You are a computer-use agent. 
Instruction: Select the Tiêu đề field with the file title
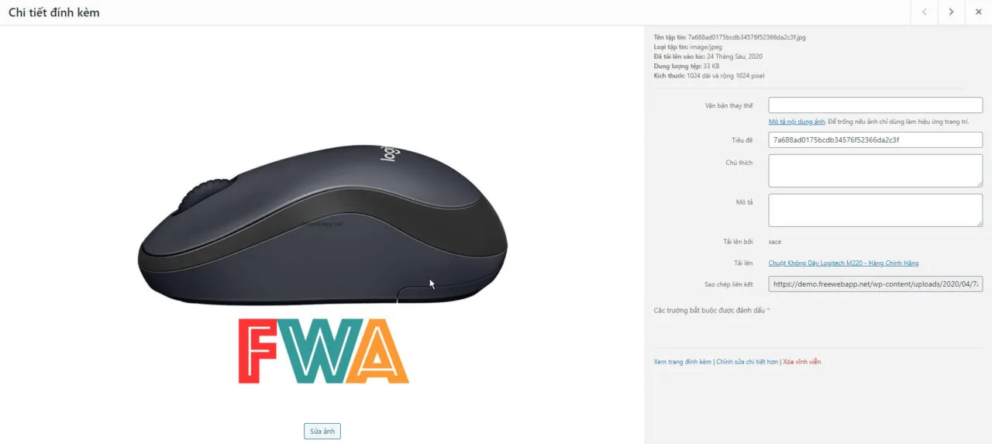(x=875, y=140)
